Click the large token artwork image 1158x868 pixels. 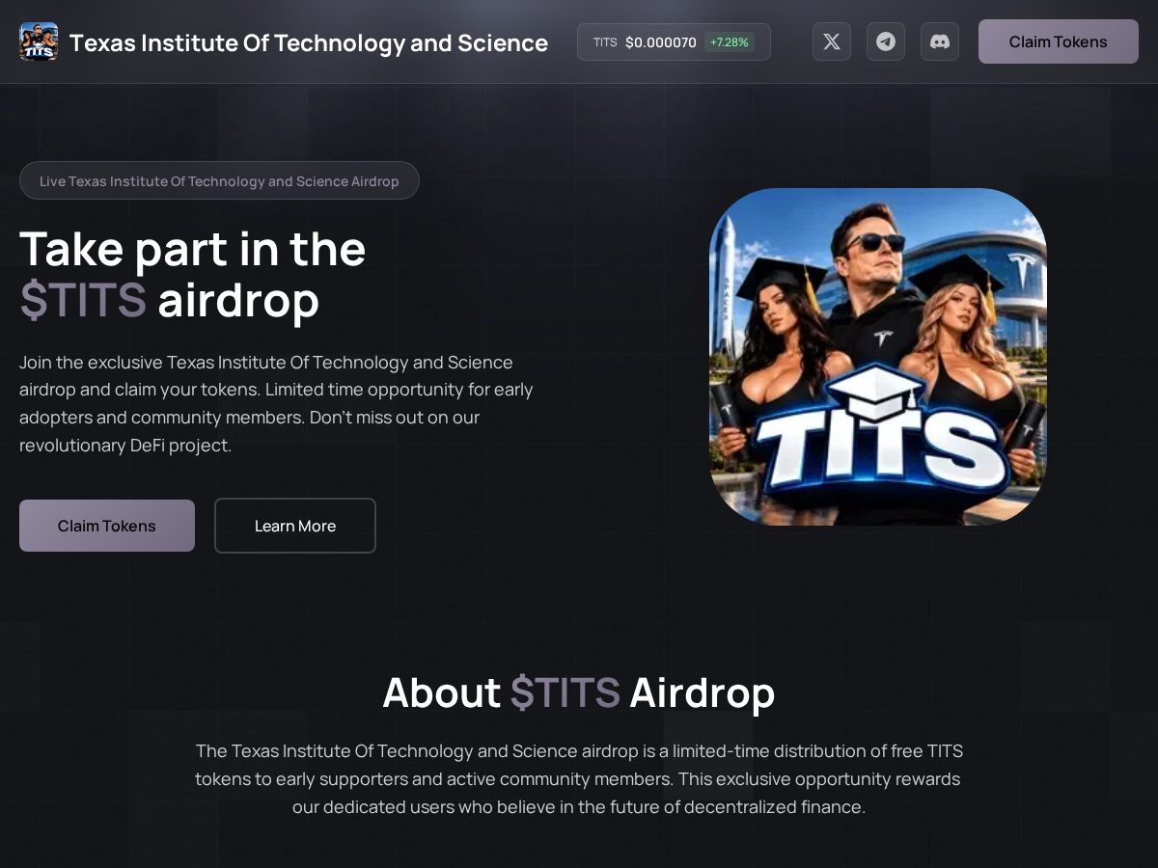click(x=878, y=357)
